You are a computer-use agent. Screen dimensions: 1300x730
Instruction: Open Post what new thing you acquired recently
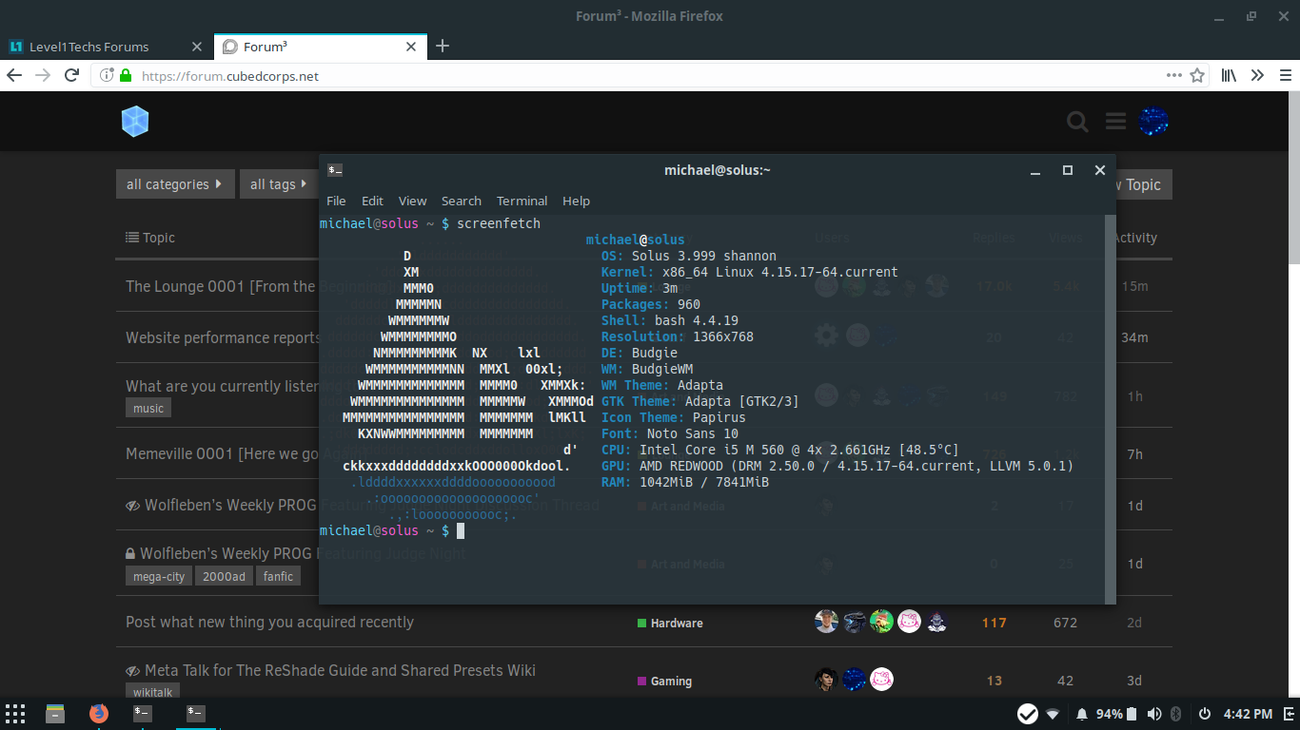269,622
